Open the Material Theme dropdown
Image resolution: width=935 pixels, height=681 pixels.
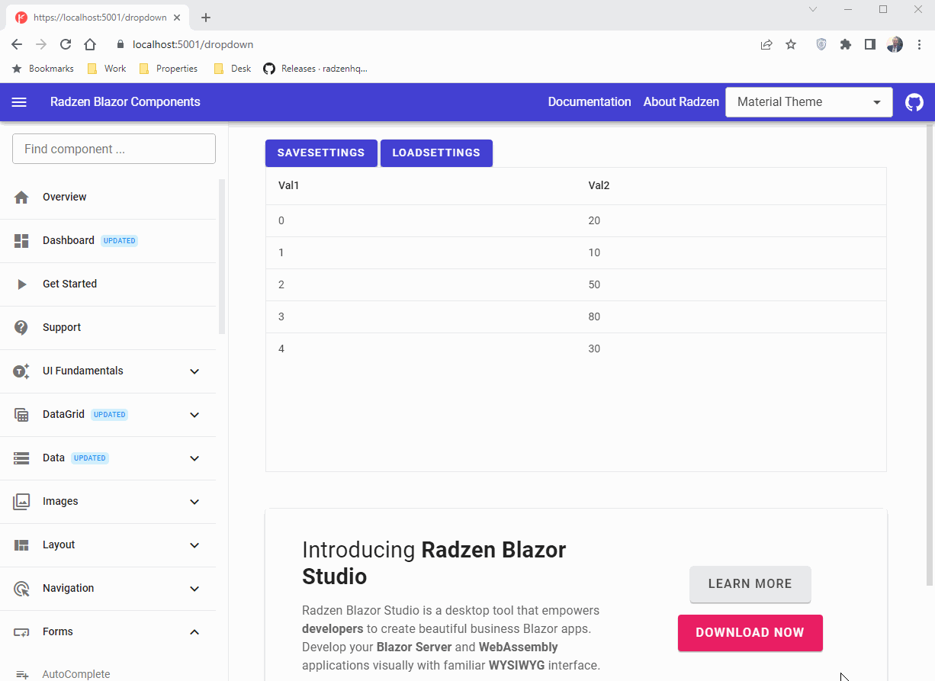[809, 102]
